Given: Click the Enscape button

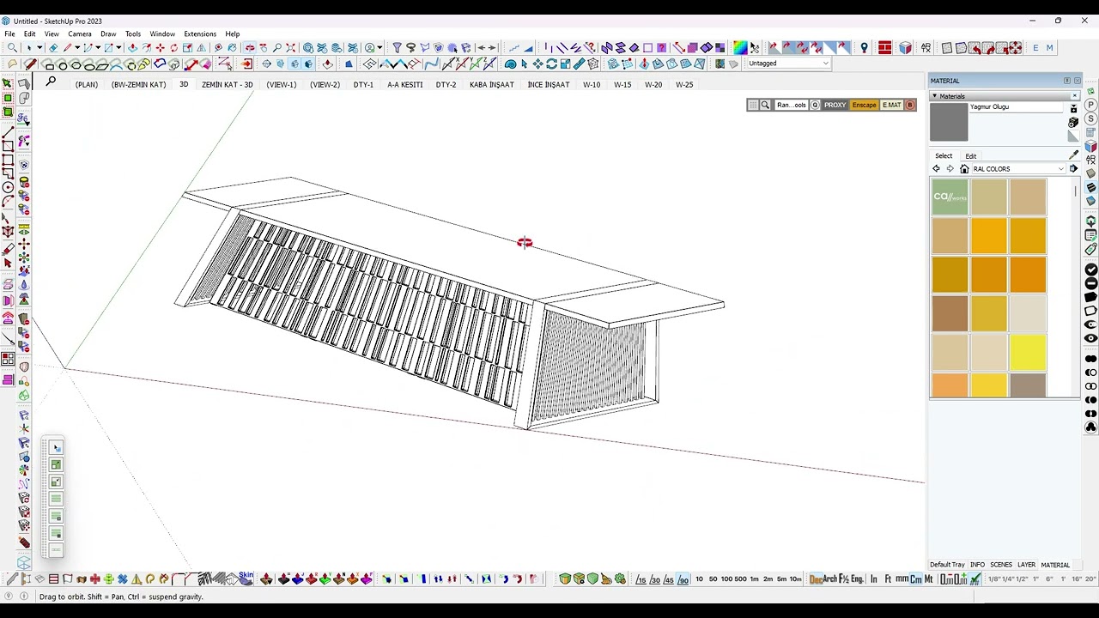Looking at the screenshot, I should coord(864,105).
